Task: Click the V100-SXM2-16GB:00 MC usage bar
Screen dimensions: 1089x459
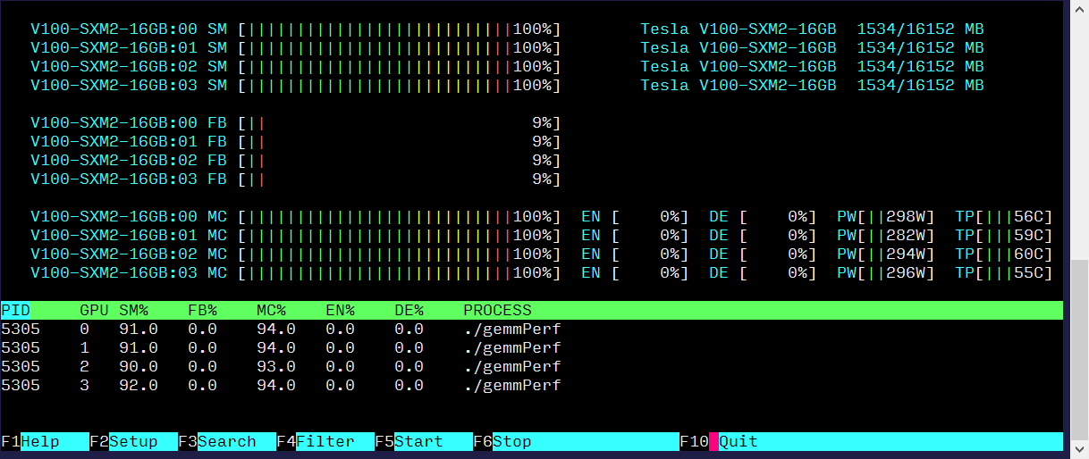Action: tap(400, 217)
